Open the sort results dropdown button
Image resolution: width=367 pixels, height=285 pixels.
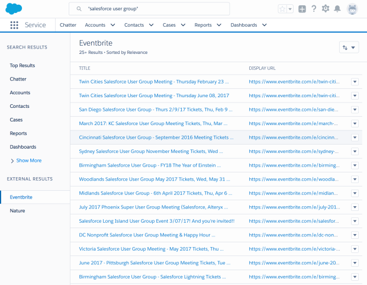click(349, 47)
